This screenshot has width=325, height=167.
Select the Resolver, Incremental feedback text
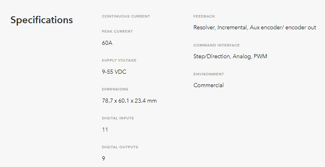[220, 27]
